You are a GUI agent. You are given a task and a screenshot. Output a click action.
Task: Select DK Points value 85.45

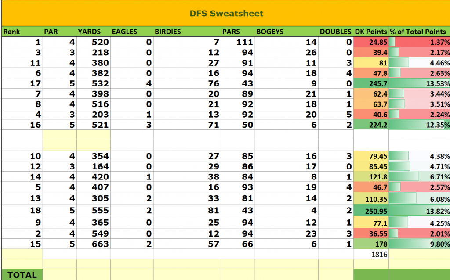(371, 166)
